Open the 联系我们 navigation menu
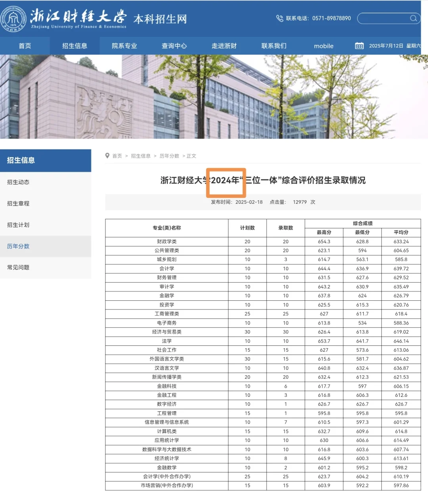The image size is (428, 497). [x=274, y=46]
